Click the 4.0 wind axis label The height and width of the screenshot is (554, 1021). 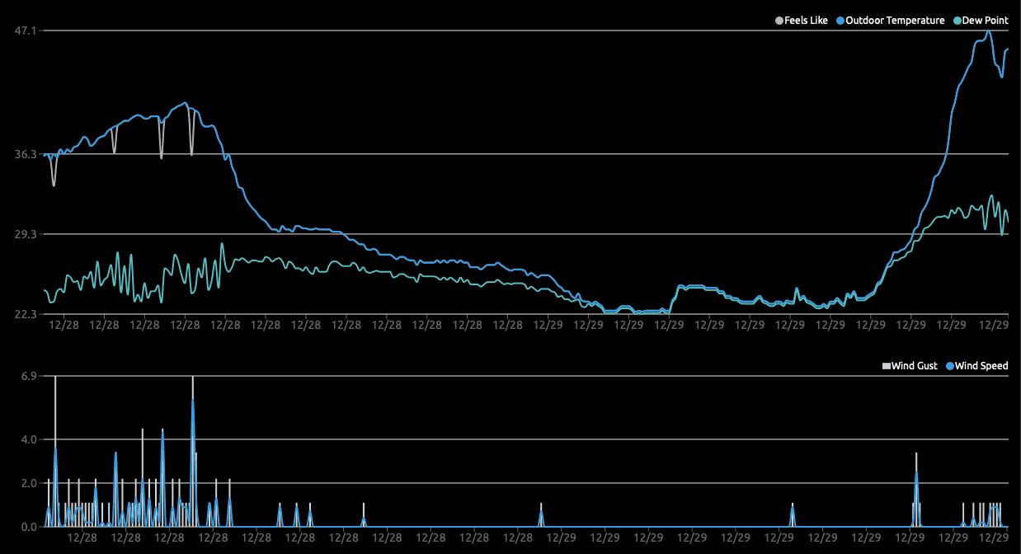[x=30, y=439]
